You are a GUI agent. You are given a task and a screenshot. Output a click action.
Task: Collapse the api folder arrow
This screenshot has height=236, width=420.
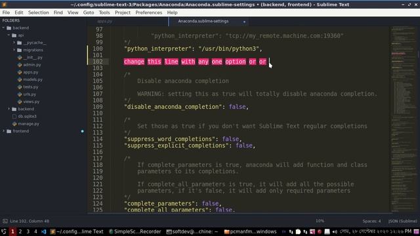pyautogui.click(x=9, y=35)
